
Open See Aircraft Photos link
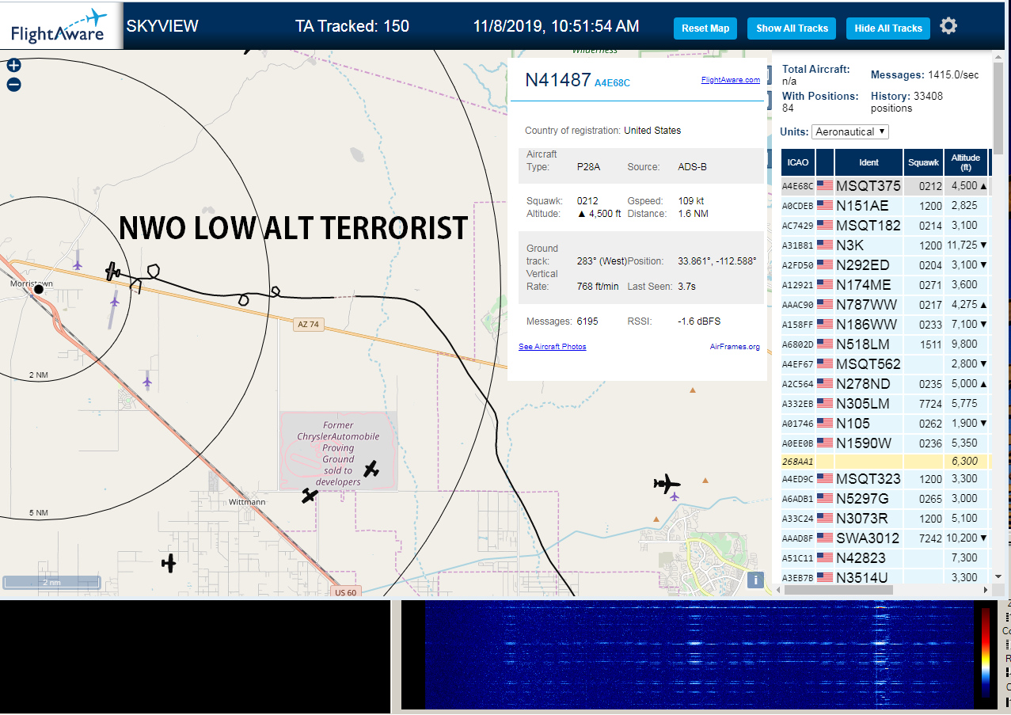click(553, 347)
